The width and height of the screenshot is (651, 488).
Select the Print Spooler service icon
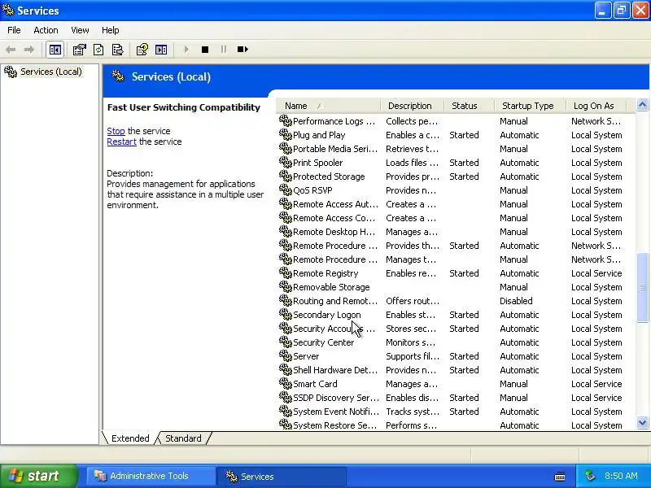(286, 162)
